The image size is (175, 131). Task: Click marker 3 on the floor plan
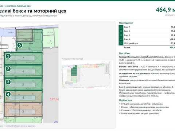tap(8, 82)
